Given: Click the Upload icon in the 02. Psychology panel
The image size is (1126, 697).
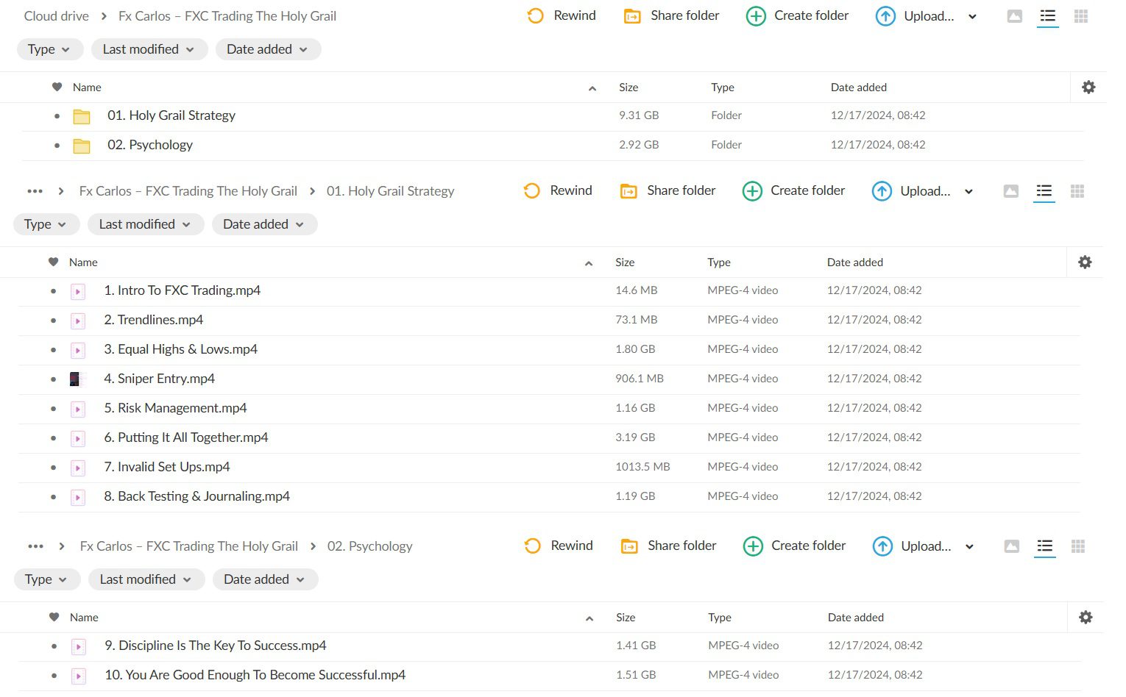Looking at the screenshot, I should (882, 546).
